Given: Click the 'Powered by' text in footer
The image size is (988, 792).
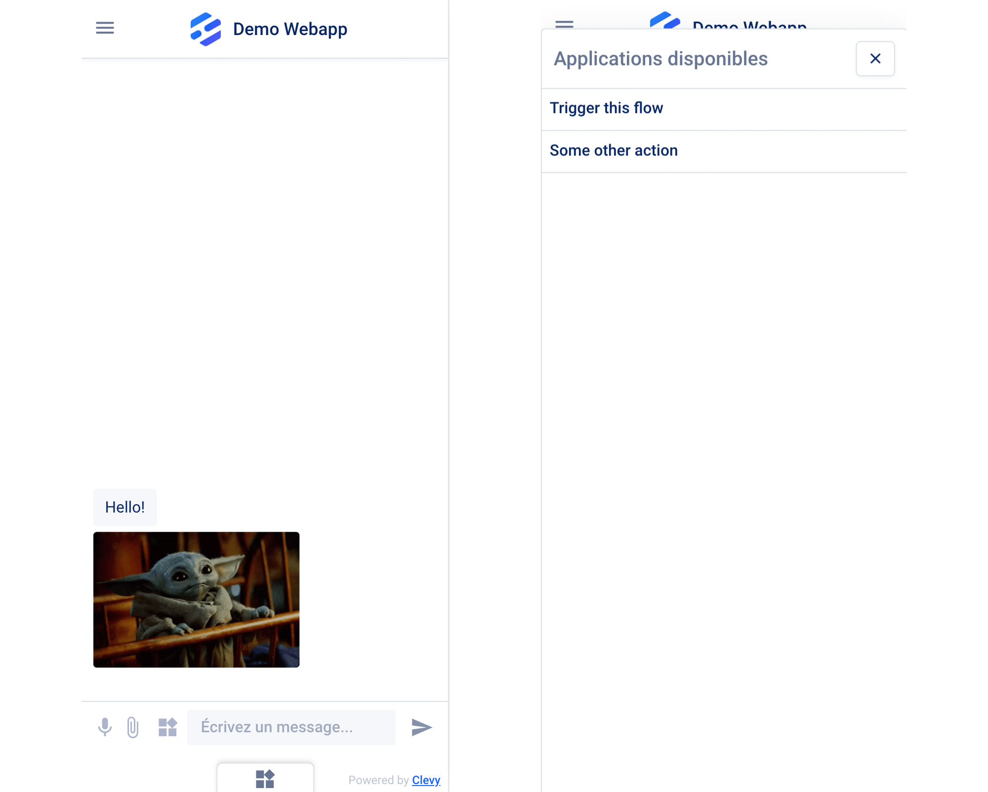Looking at the screenshot, I should coord(378,780).
